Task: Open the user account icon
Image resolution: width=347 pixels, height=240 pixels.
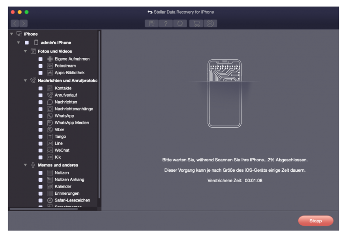Action: (210, 23)
